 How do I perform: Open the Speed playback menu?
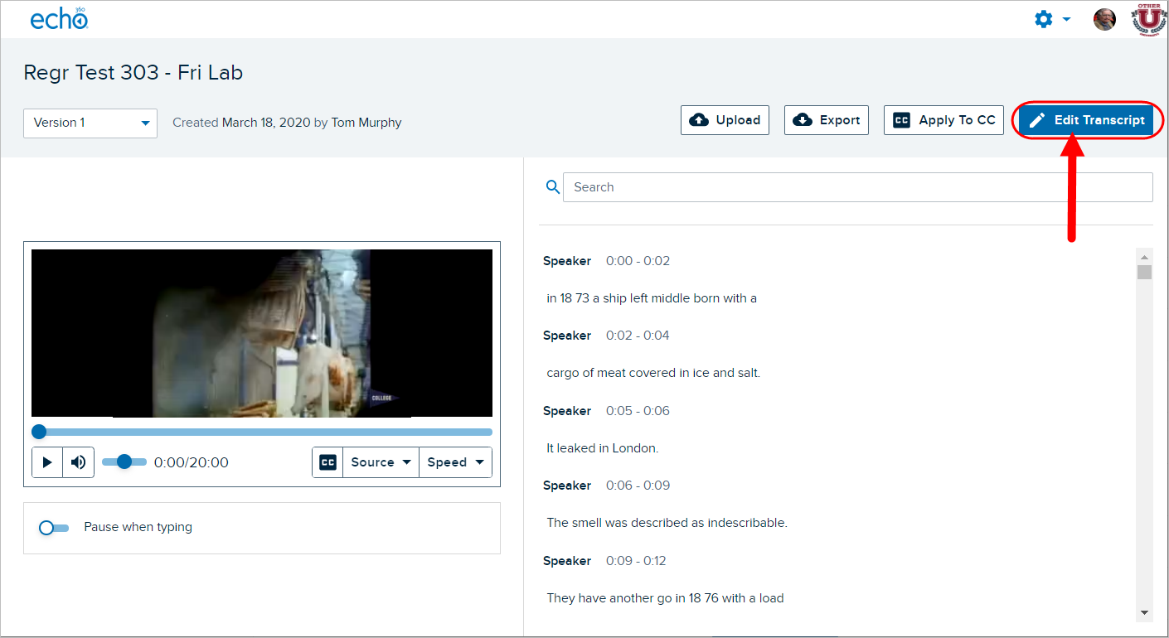coord(454,462)
